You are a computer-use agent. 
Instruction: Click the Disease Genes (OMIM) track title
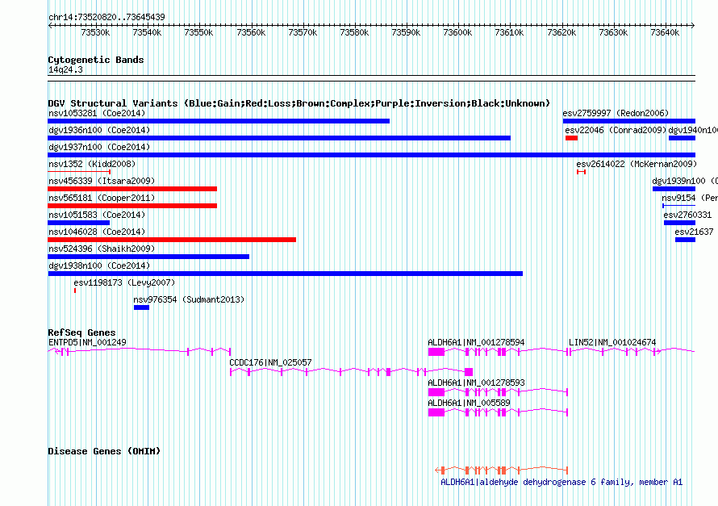[104, 451]
